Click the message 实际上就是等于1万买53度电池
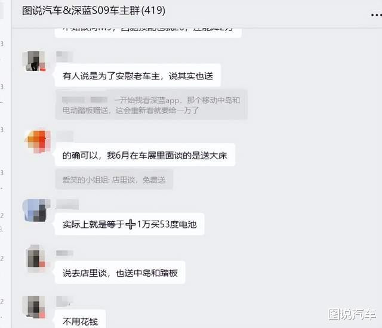The image size is (382, 328). 130,224
